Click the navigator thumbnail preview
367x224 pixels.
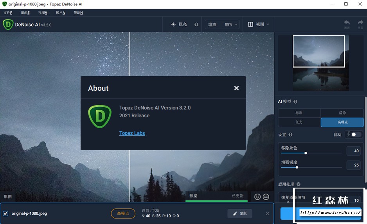point(321,63)
